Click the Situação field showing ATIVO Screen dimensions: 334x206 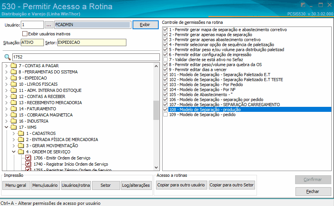pos(32,42)
